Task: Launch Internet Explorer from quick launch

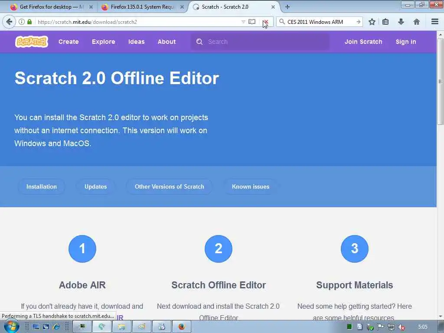Action: tap(56, 327)
